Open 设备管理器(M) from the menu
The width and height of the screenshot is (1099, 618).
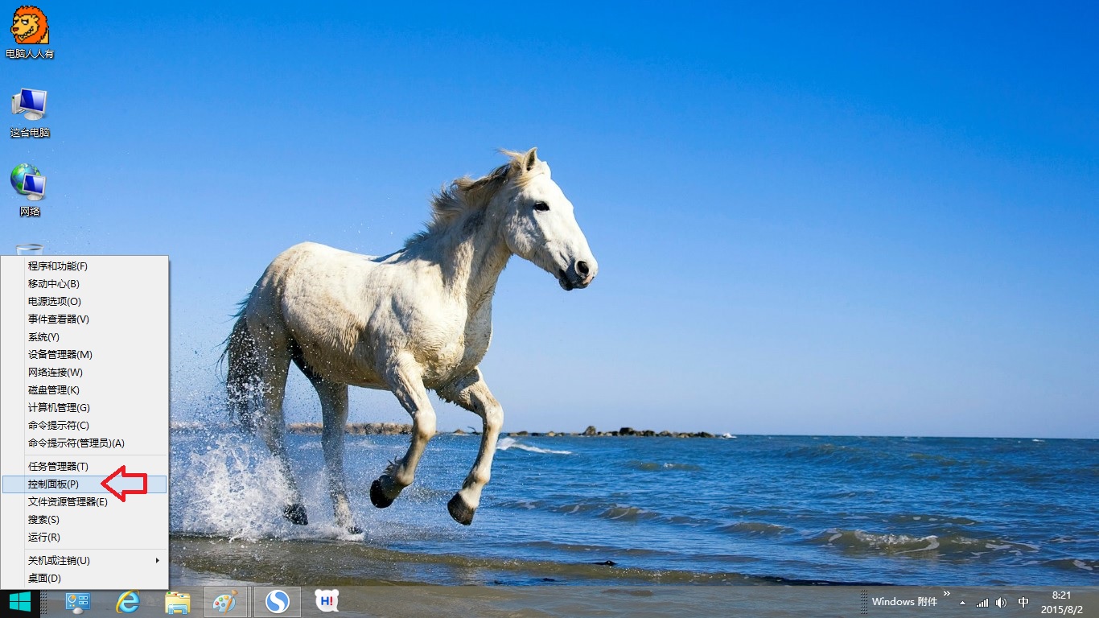pyautogui.click(x=85, y=355)
